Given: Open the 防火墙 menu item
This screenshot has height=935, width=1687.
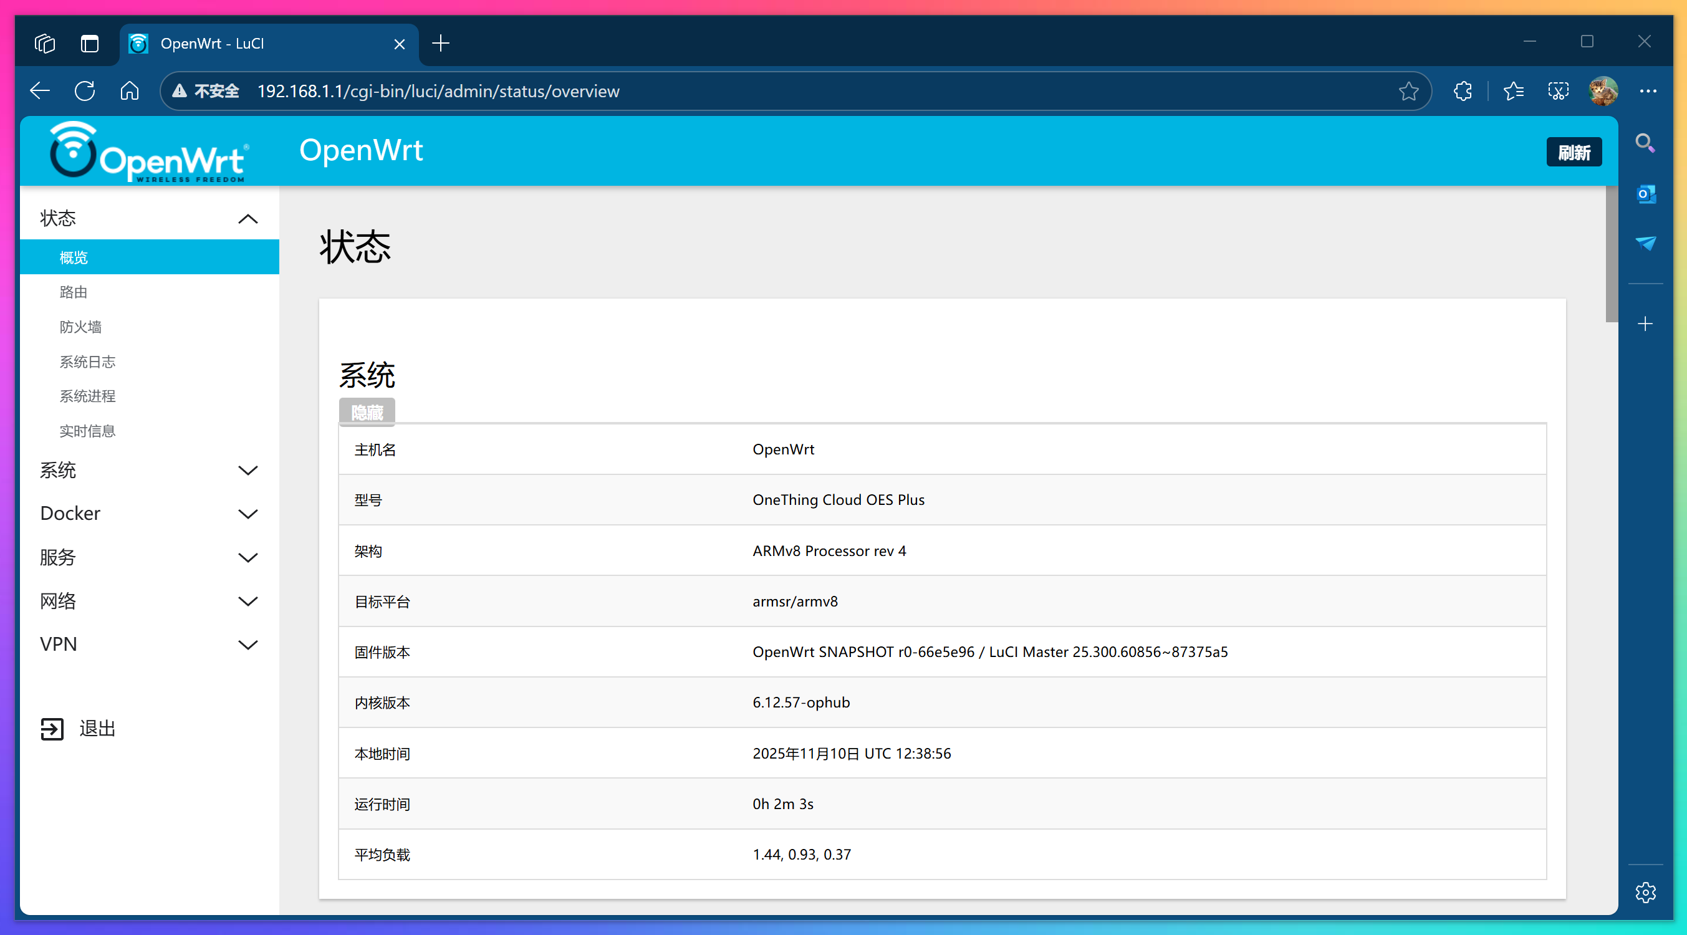Looking at the screenshot, I should coord(80,327).
